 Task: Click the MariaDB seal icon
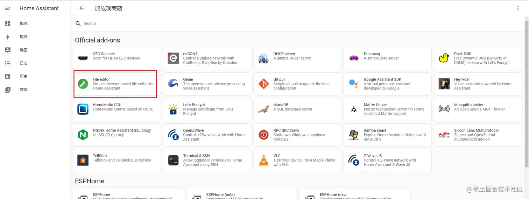tap(263, 109)
